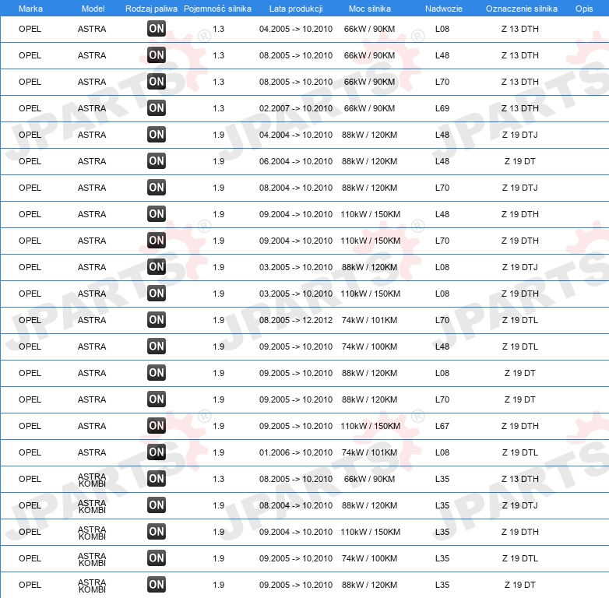Click engine code Z 19 DTJ in 04.2004 row
This screenshot has height=598, width=609.
[x=519, y=135]
